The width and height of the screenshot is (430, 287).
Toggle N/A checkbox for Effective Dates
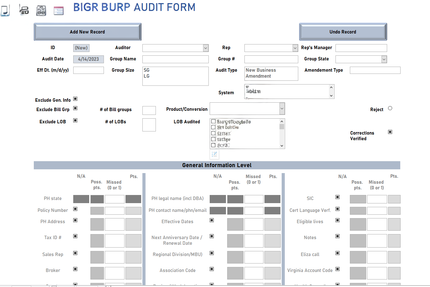click(212, 220)
